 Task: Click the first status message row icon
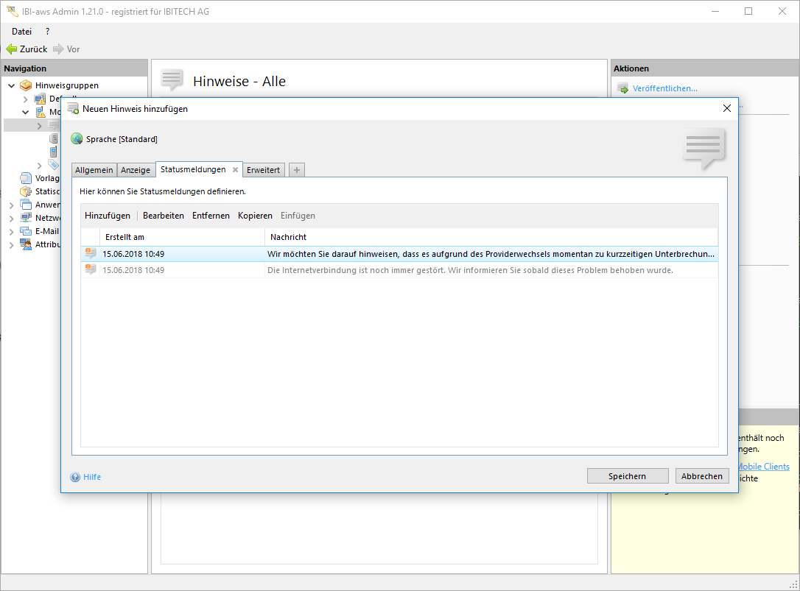coord(91,254)
